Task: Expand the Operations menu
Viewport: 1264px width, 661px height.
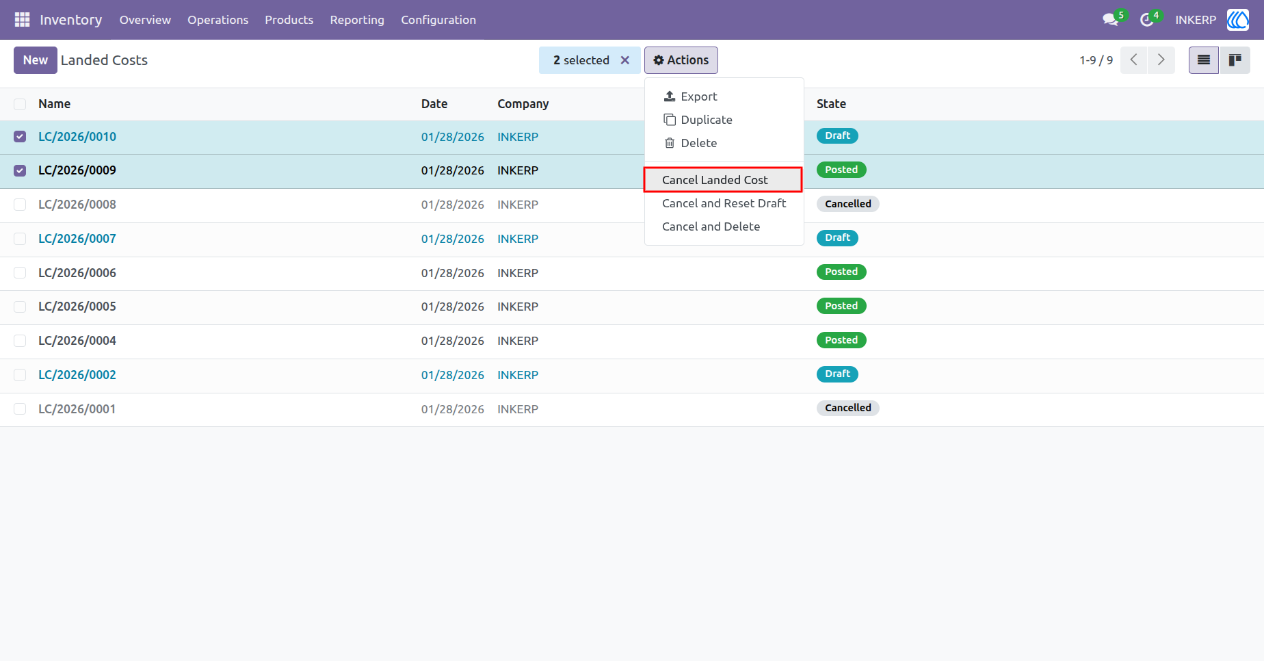Action: (x=218, y=20)
